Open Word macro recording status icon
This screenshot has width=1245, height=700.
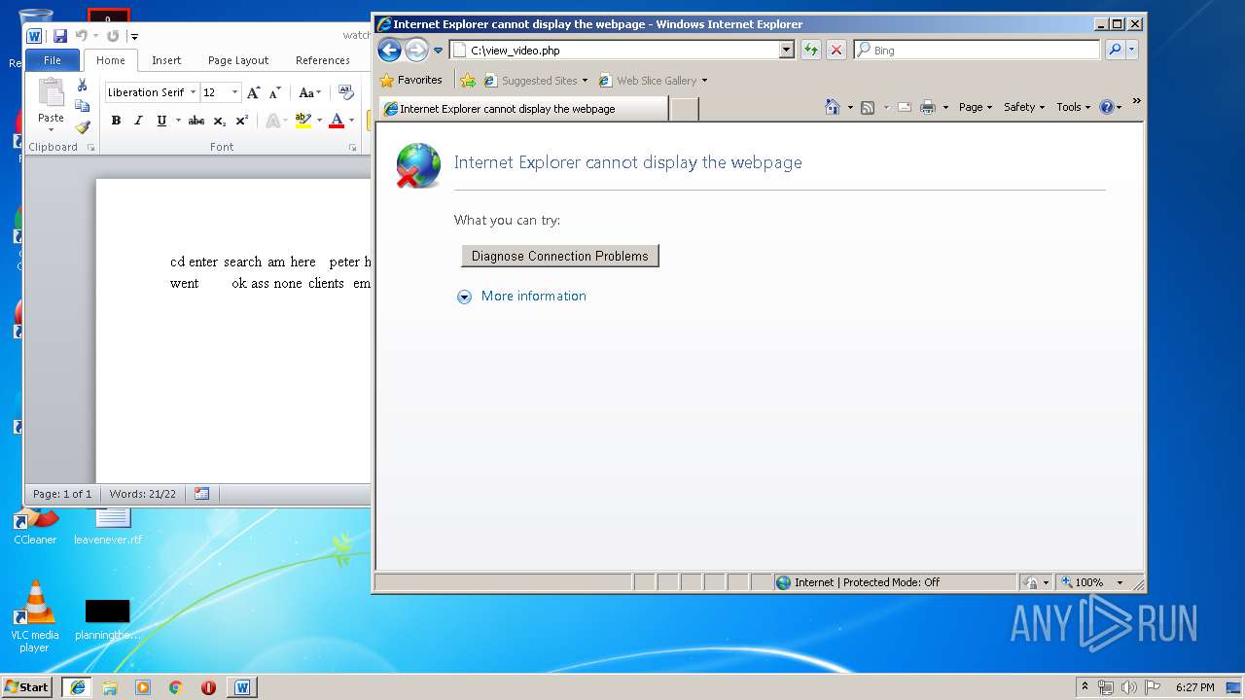click(201, 494)
